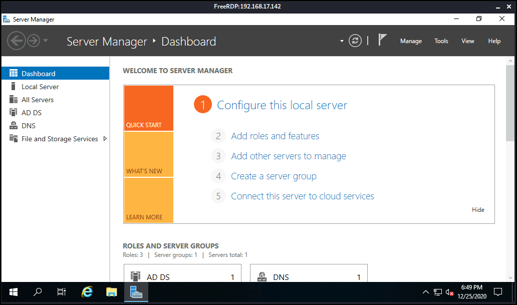
Task: Launch Internet Explorer from the taskbar
Action: point(87,292)
